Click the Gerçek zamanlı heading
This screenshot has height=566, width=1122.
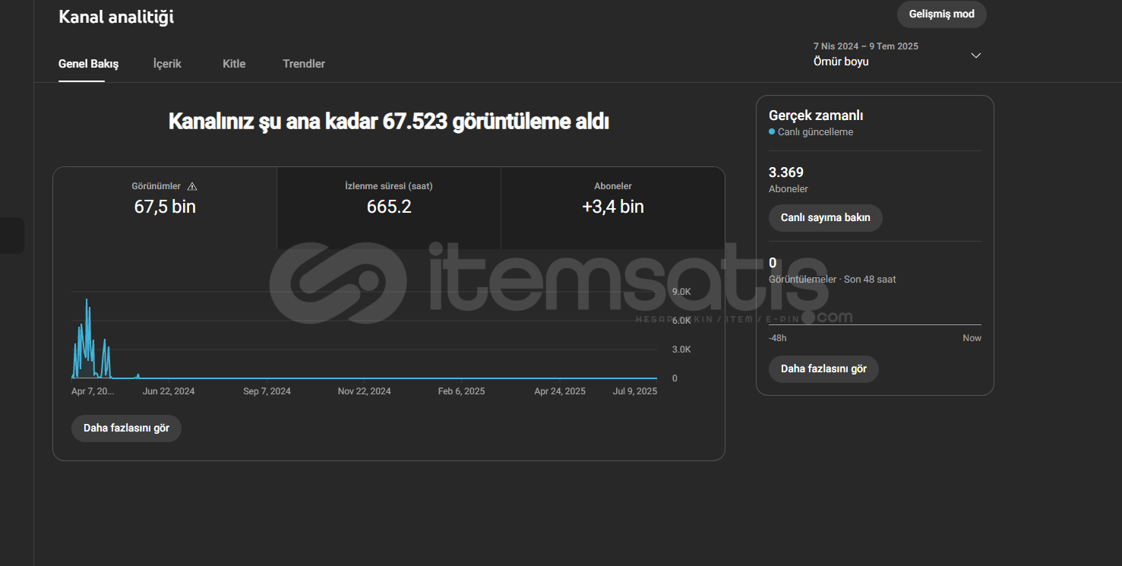816,115
